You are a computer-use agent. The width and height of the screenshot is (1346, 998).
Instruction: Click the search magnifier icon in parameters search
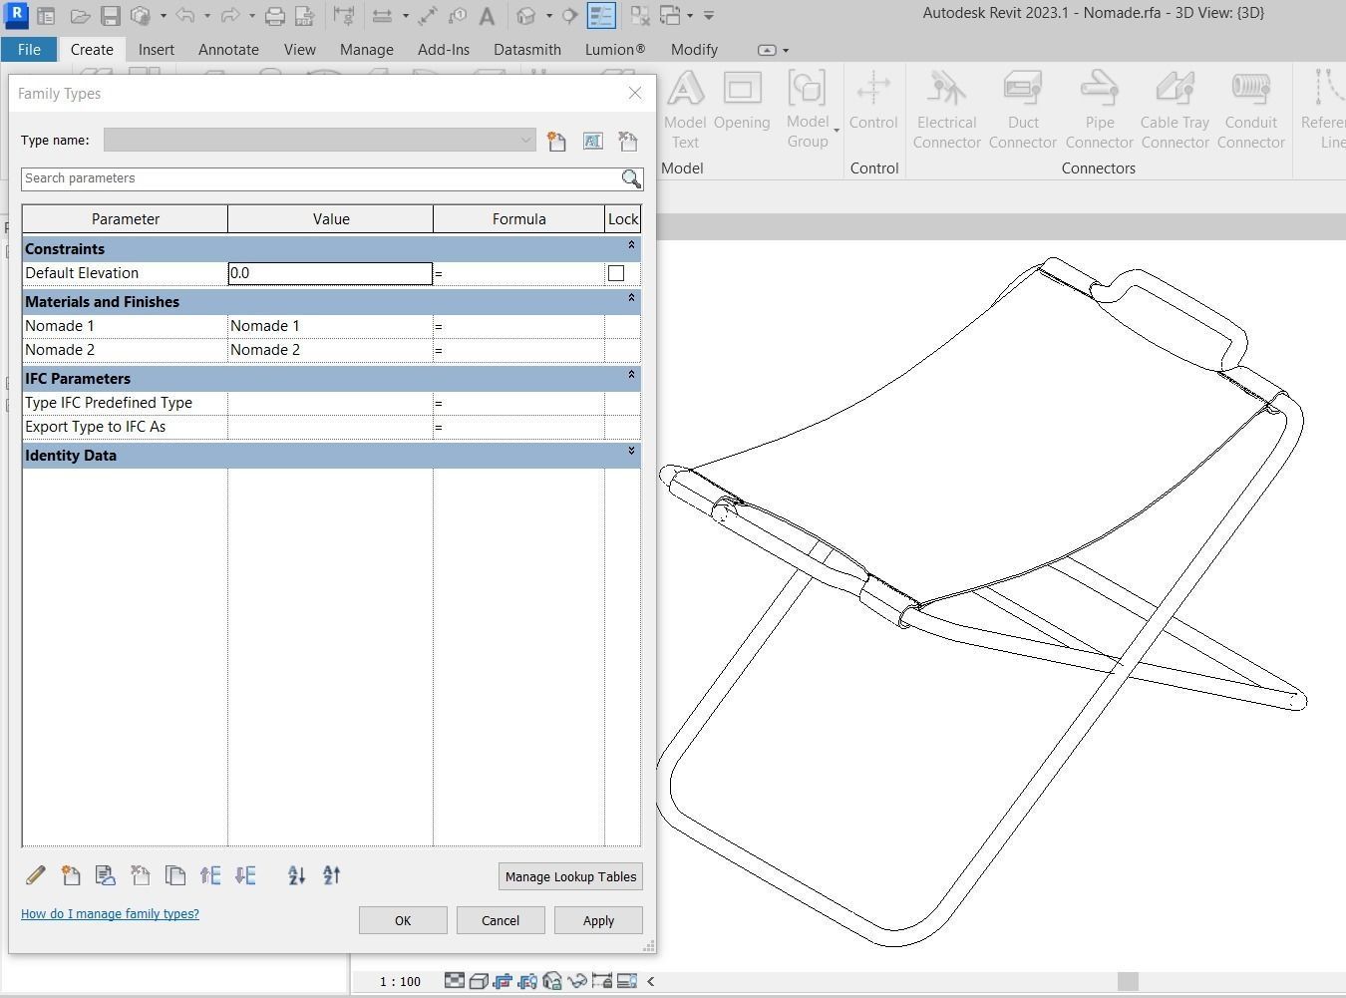(x=631, y=178)
